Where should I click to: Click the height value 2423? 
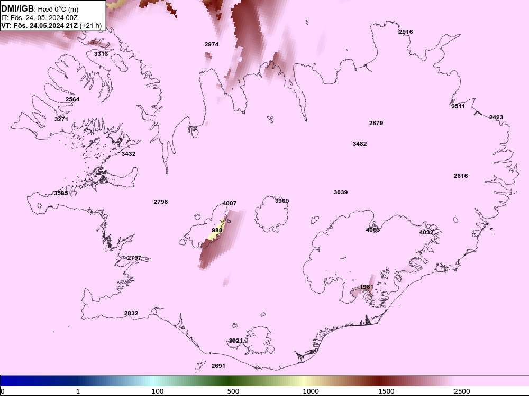[496, 118]
